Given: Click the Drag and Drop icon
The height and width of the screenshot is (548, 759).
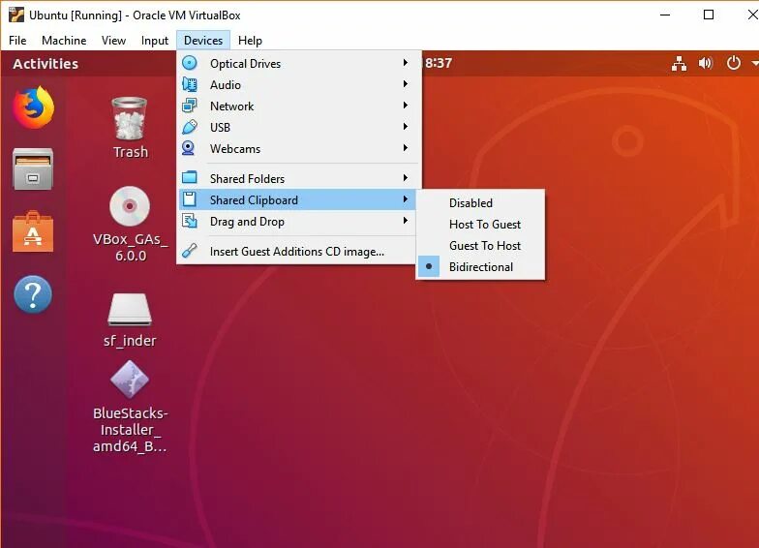Looking at the screenshot, I should coord(190,221).
